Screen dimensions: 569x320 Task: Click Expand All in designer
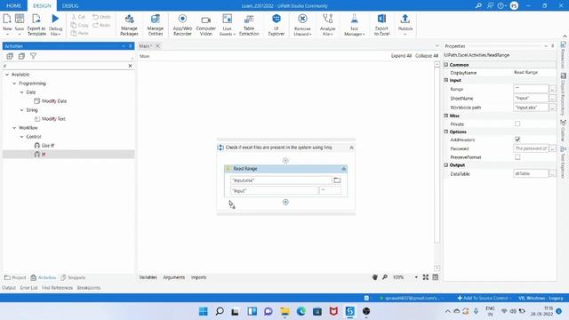[401, 56]
